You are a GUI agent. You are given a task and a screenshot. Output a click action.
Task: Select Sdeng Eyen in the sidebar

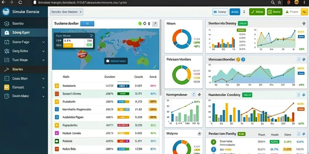[24, 32]
